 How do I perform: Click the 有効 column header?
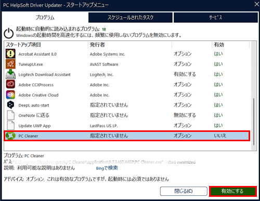219,45
